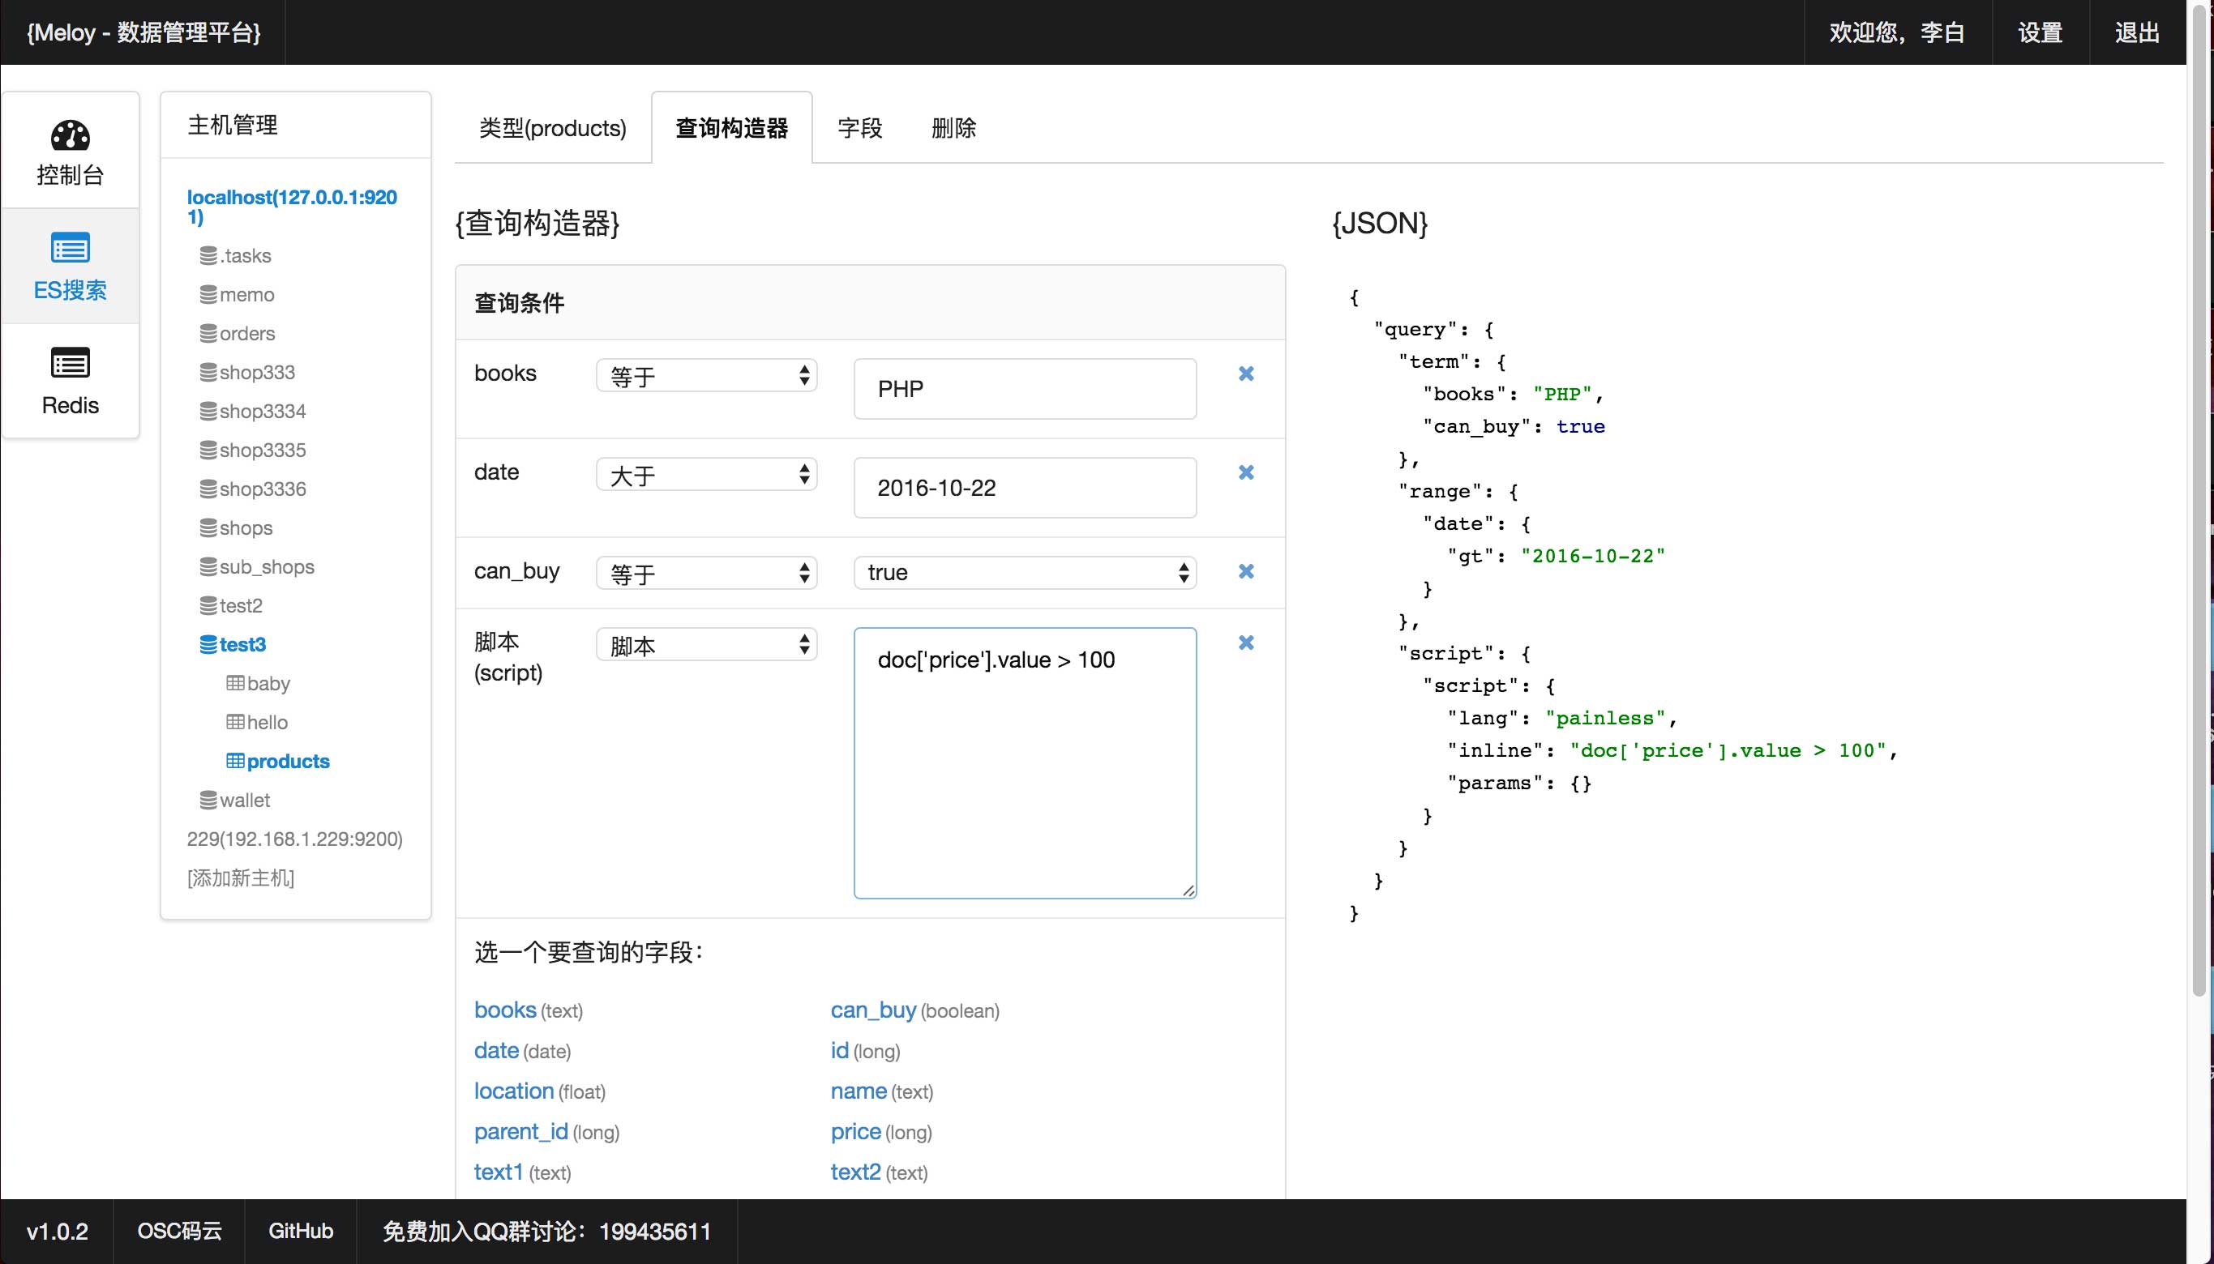Select host 229(192.168.1.229:9200)

294,839
